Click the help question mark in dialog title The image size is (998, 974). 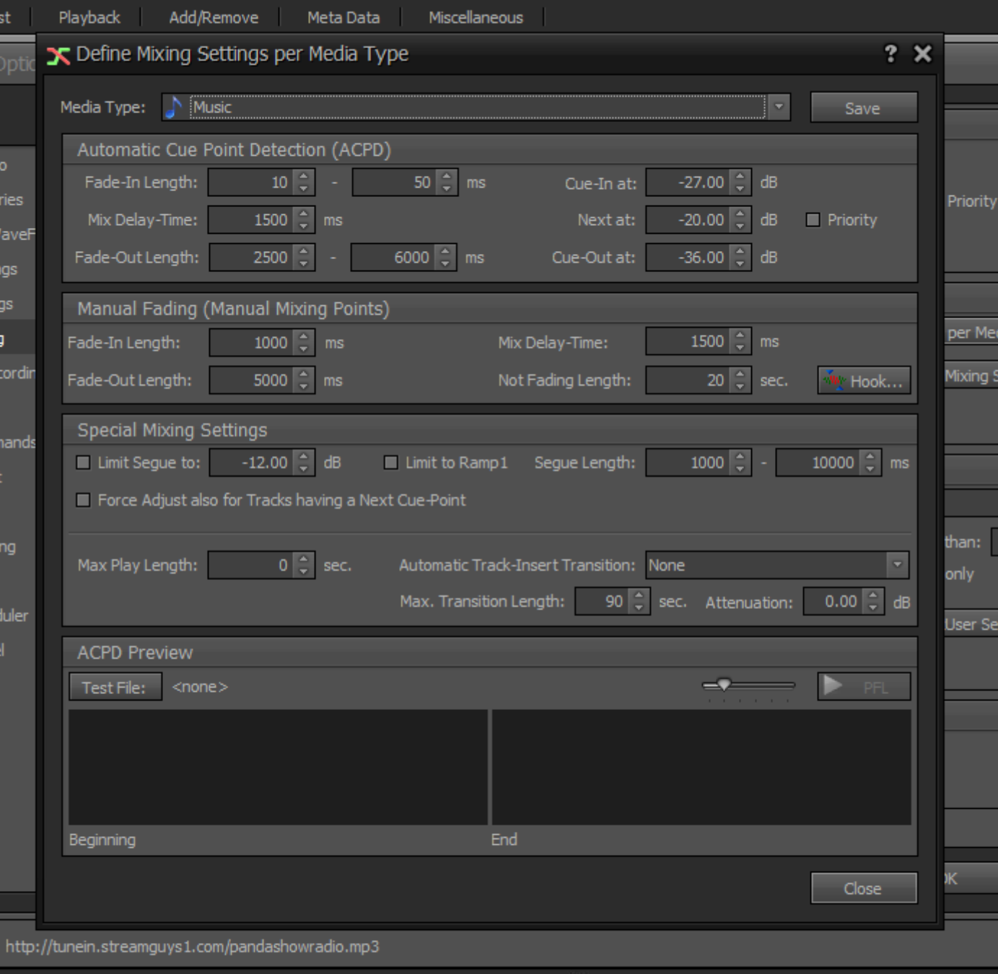[x=890, y=53]
